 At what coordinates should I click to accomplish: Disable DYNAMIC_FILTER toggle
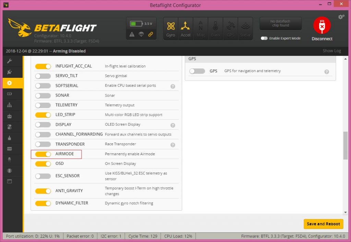43,203
